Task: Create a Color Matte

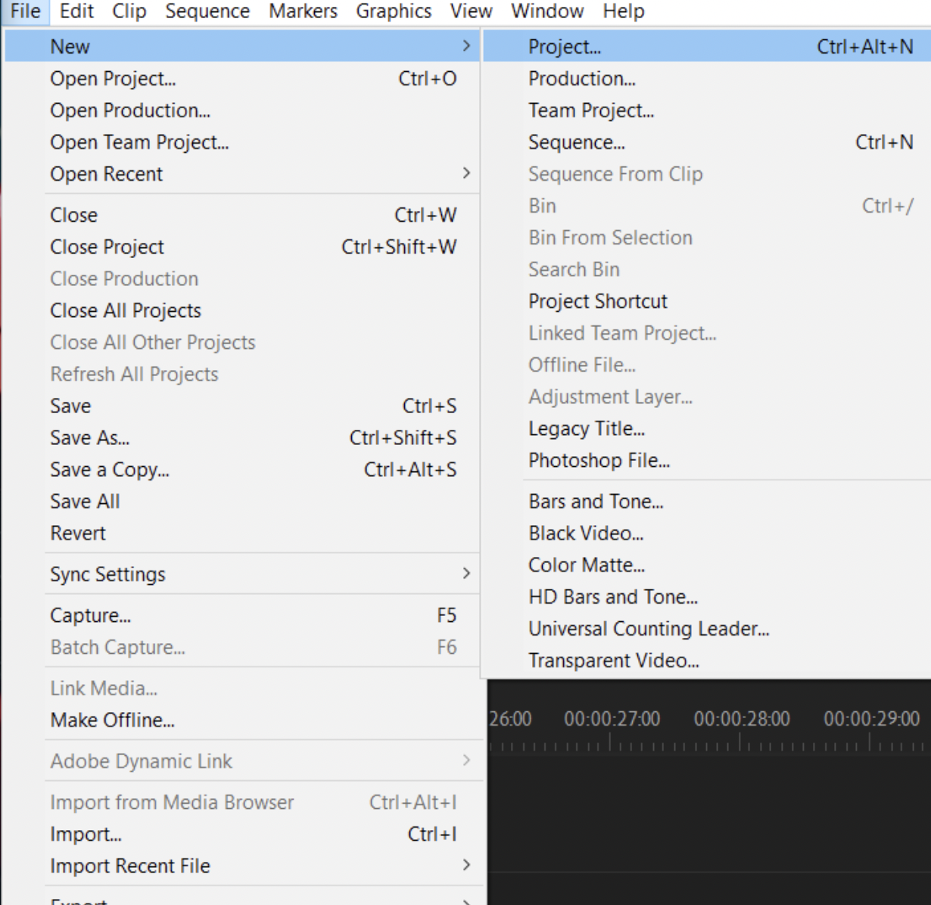Action: pyautogui.click(x=707, y=564)
